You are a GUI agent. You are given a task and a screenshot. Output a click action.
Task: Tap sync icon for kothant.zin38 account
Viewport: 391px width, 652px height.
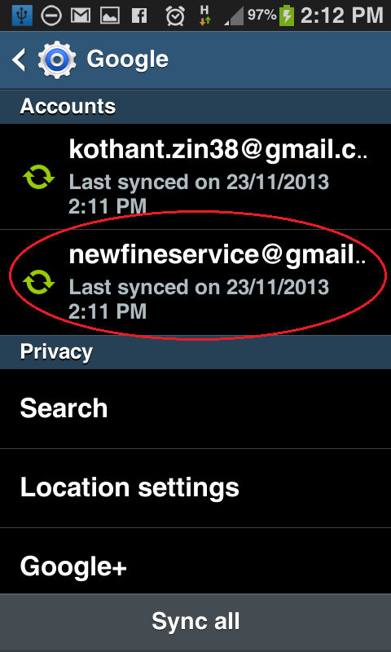[38, 177]
